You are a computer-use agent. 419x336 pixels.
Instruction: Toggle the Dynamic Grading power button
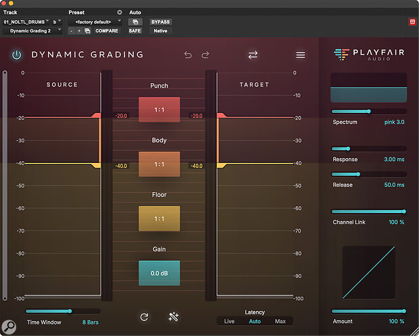[x=17, y=55]
